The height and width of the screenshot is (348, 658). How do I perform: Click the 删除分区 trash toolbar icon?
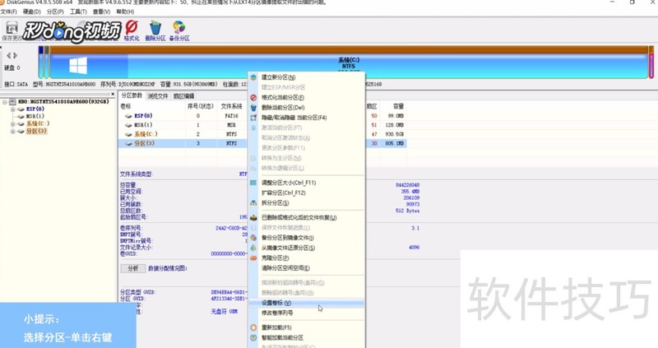(155, 30)
